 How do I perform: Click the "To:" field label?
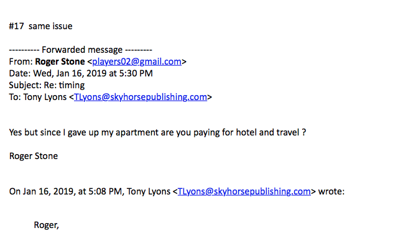15,97
